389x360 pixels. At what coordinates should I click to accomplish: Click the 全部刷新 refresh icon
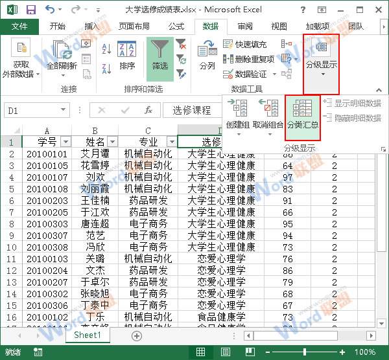coord(63,51)
